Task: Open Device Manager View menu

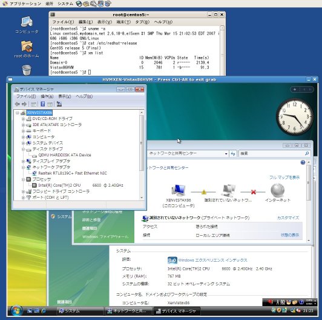Action: (x=65, y=96)
